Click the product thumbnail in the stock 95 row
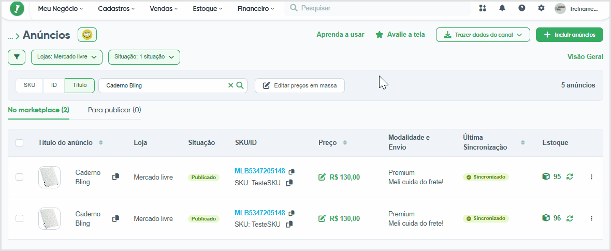This screenshot has width=611, height=251. pos(50,178)
